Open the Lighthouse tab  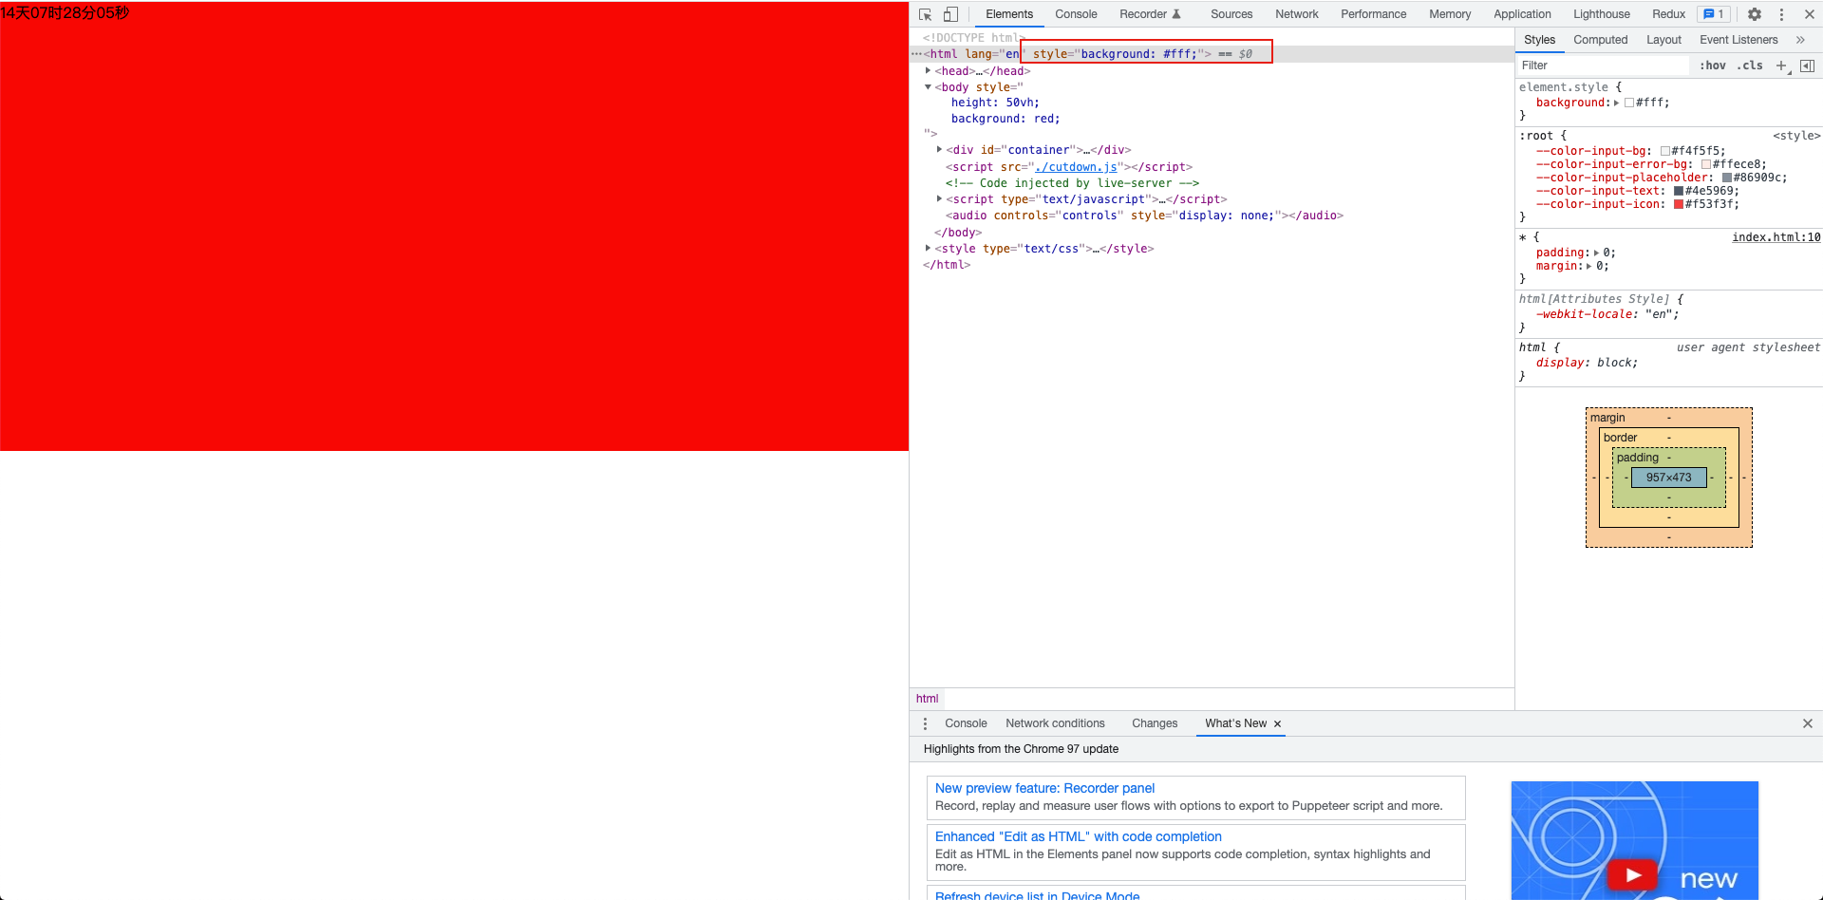(x=1602, y=14)
